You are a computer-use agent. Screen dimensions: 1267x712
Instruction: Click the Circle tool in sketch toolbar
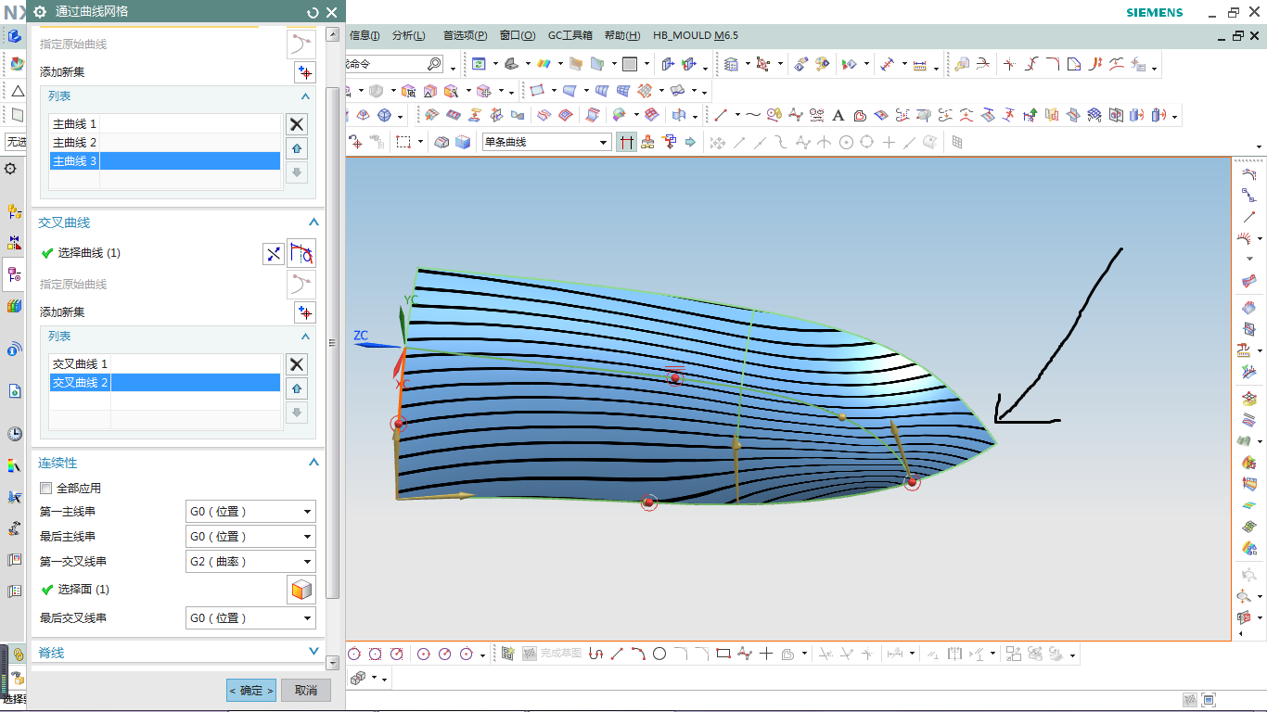pyautogui.click(x=659, y=654)
